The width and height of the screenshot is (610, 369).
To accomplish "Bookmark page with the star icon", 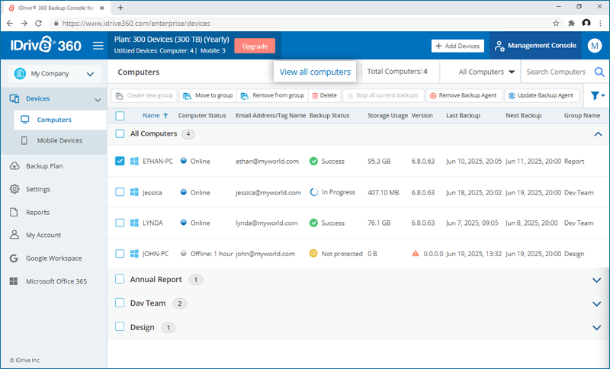I will click(556, 24).
